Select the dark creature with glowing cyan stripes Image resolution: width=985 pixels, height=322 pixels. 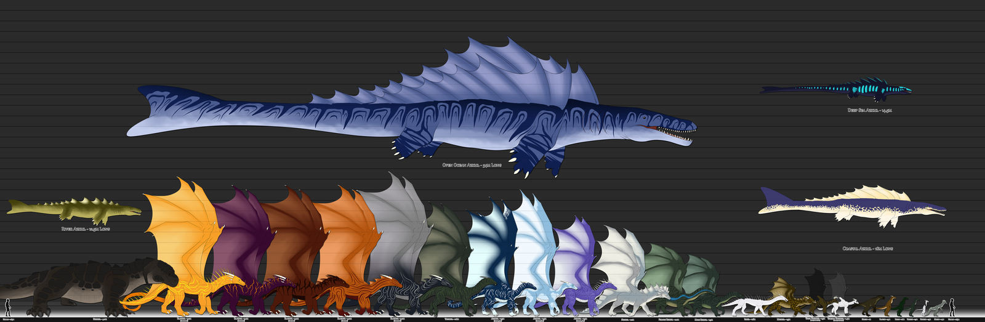pos(836,90)
